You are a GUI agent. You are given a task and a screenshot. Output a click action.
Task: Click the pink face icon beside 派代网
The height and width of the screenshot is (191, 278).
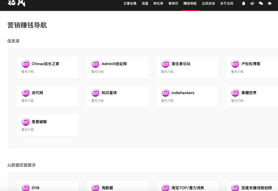pos(25,93)
